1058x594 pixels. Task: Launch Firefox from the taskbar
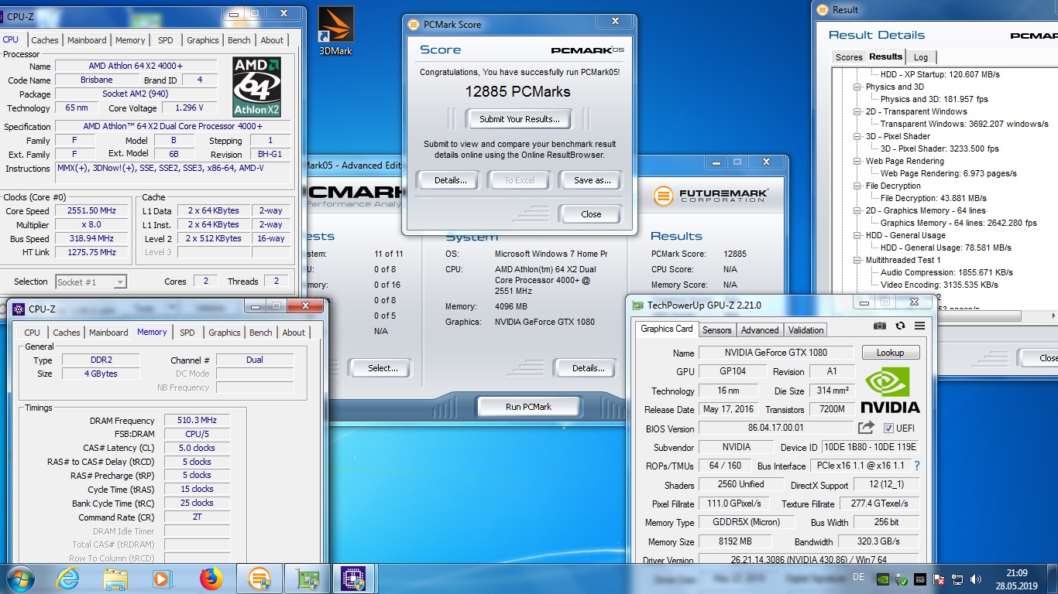(211, 579)
